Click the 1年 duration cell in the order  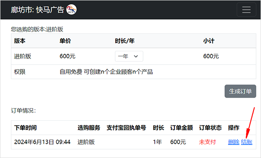157,142
